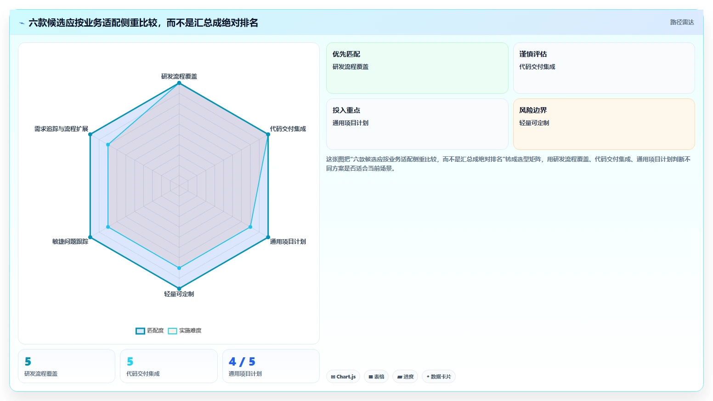Image resolution: width=713 pixels, height=401 pixels.
Task: Toggle the 实施难度 dataset in the chart legend
Action: point(185,331)
